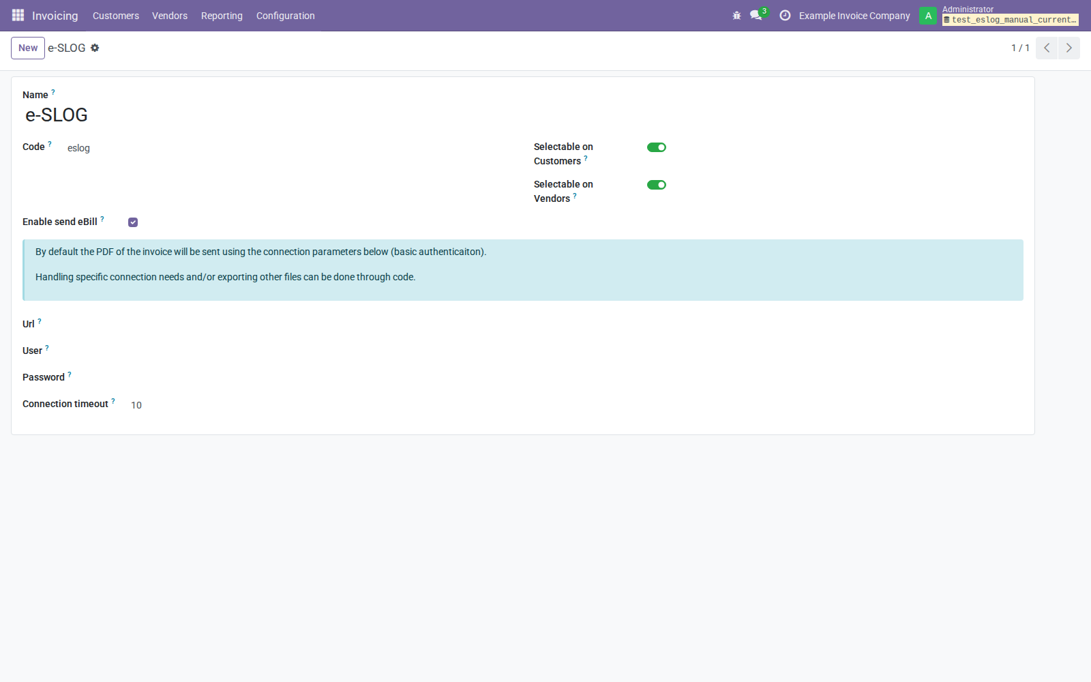The width and height of the screenshot is (1091, 682).
Task: Click the Administrator avatar icon
Action: pyautogui.click(x=928, y=16)
